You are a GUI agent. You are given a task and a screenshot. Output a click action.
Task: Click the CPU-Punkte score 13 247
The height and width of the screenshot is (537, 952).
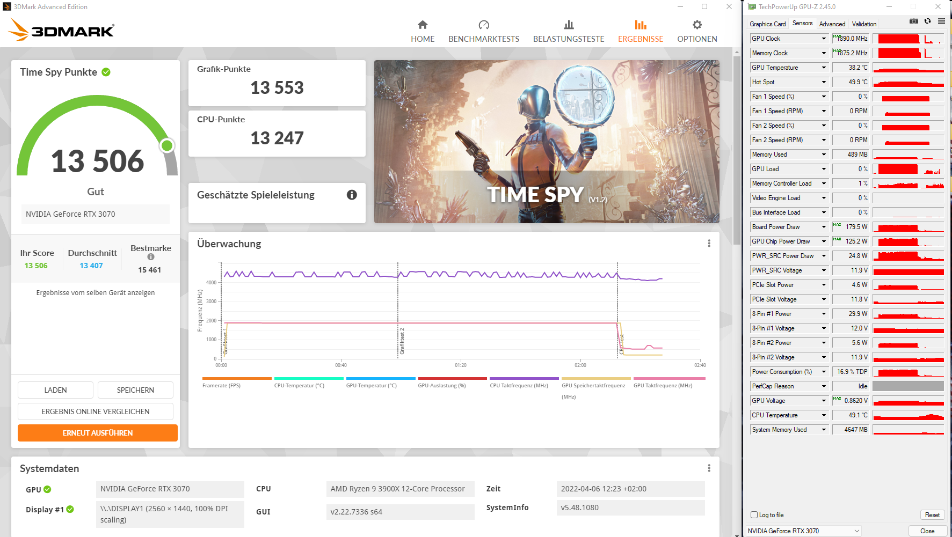pyautogui.click(x=277, y=138)
